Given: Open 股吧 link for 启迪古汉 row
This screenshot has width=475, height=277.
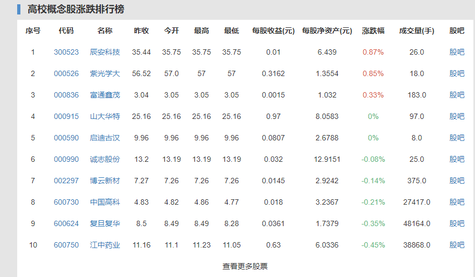Looking at the screenshot, I should click(457, 138).
